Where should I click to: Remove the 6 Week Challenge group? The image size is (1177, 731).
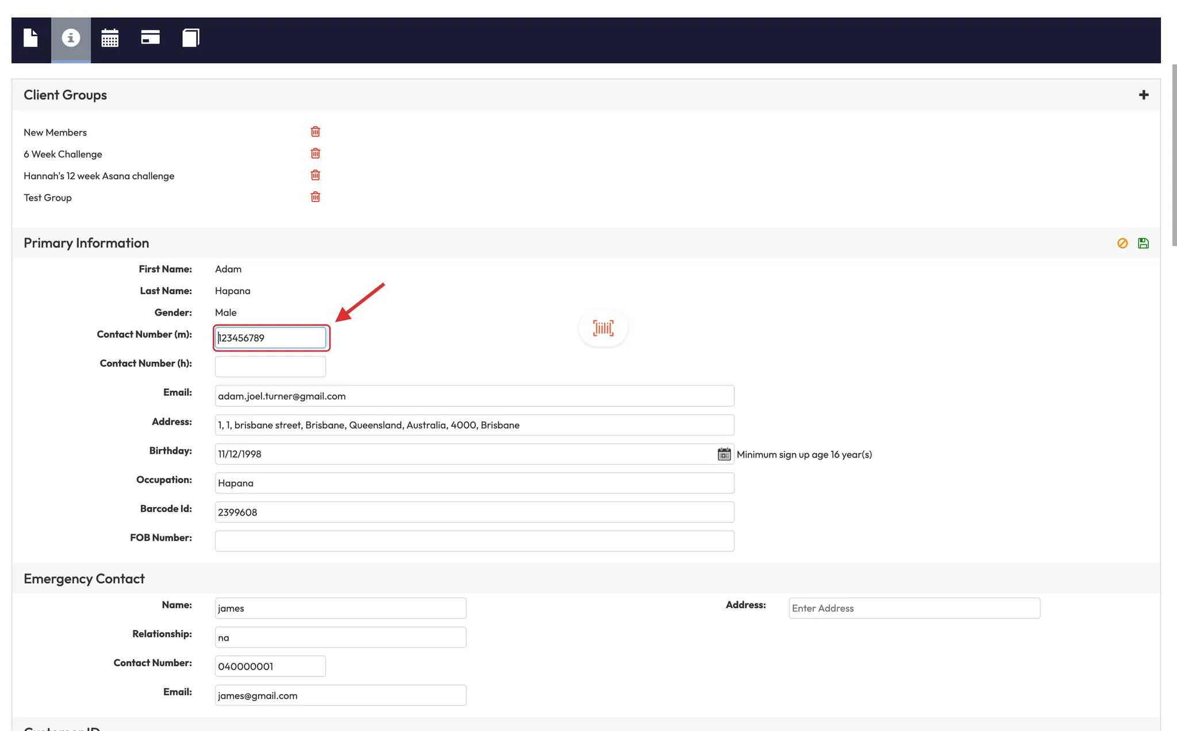(316, 153)
